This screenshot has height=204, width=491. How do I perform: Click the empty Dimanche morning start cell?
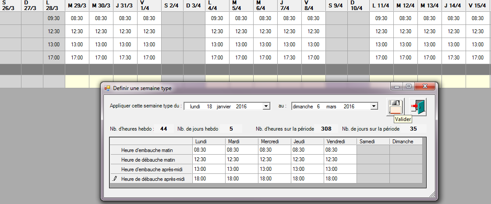tap(406, 150)
